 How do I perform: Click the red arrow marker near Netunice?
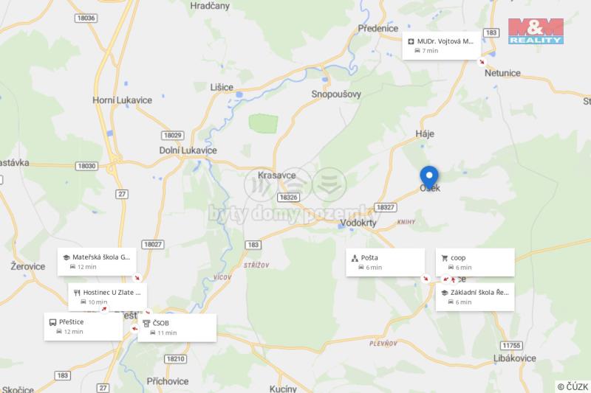(x=482, y=61)
